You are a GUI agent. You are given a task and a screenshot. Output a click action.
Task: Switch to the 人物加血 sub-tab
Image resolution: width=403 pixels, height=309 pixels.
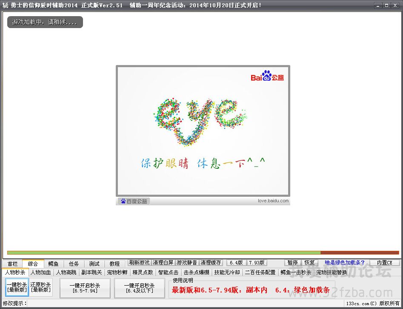[x=41, y=272]
